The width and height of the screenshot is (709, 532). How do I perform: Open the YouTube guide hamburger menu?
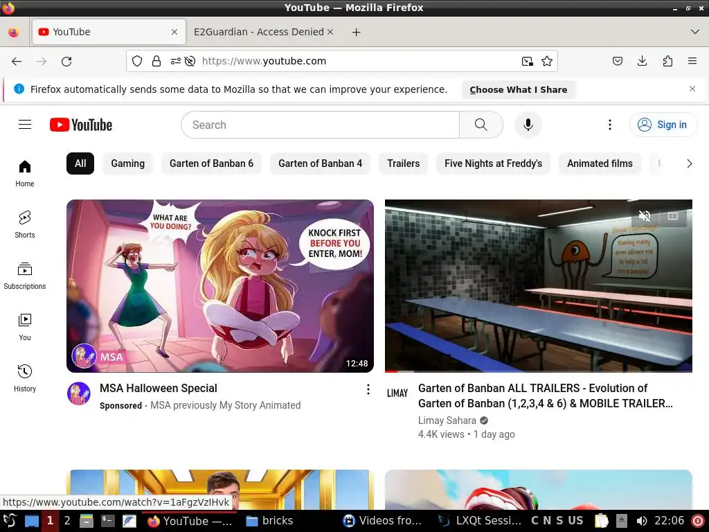25,125
